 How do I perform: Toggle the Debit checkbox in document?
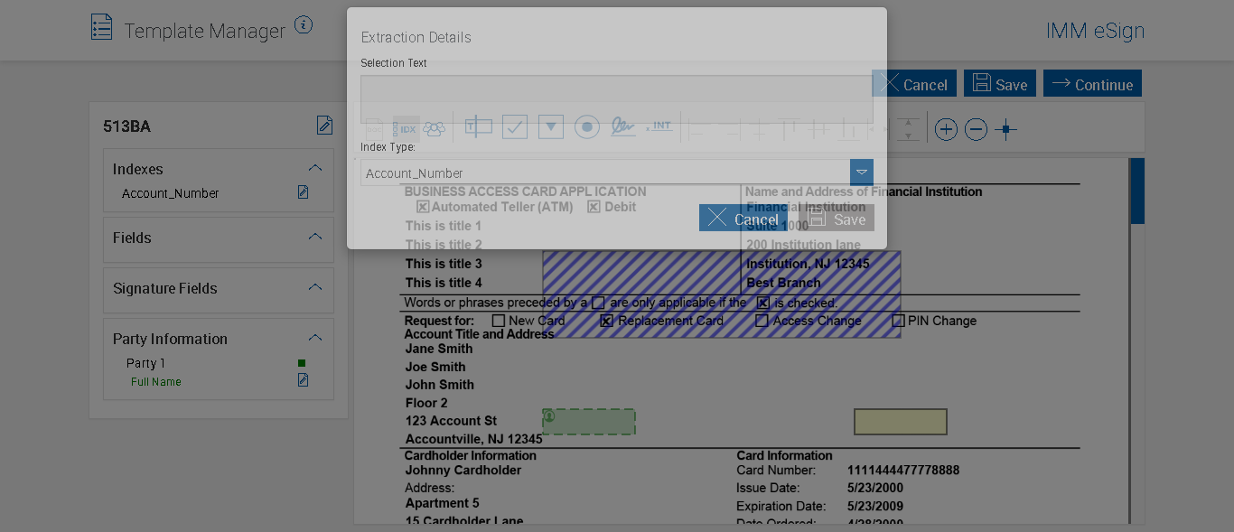594,207
